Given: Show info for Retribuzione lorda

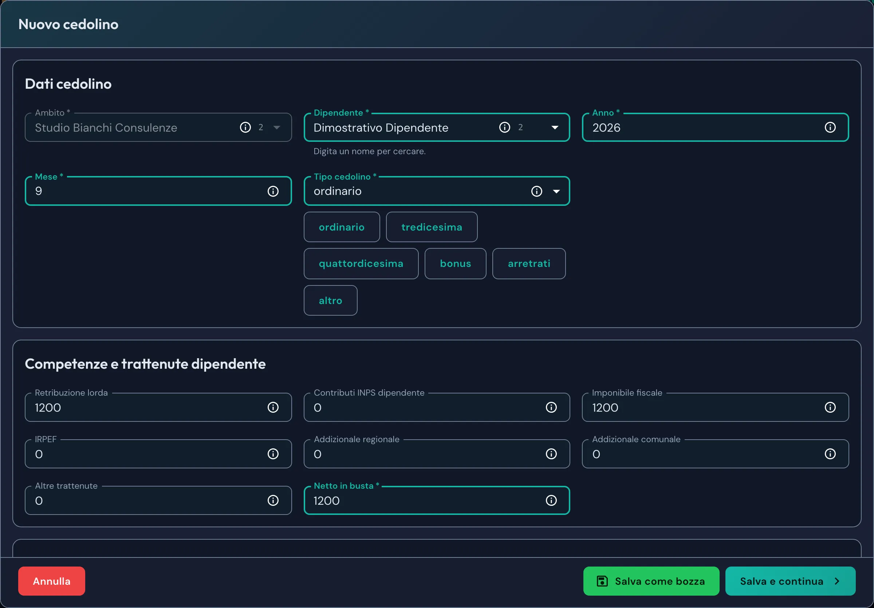Looking at the screenshot, I should click(x=273, y=407).
